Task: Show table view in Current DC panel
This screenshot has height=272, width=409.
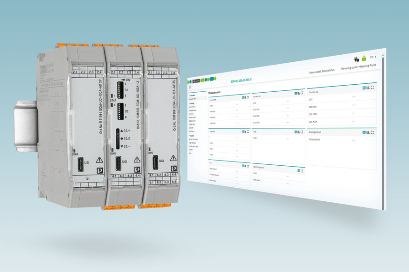Action: pos(364,87)
